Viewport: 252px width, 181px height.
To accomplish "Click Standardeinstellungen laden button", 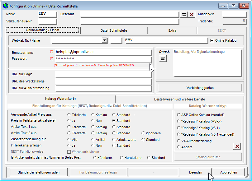I will click(x=39, y=172).
